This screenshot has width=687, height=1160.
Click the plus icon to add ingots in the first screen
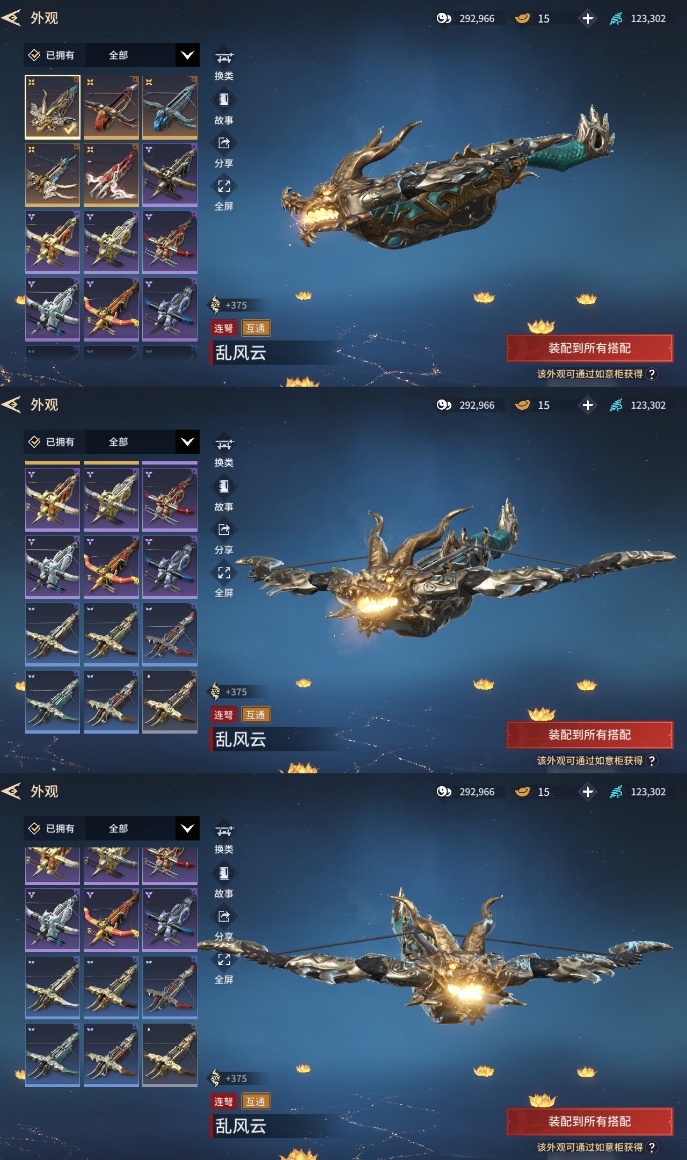[588, 18]
